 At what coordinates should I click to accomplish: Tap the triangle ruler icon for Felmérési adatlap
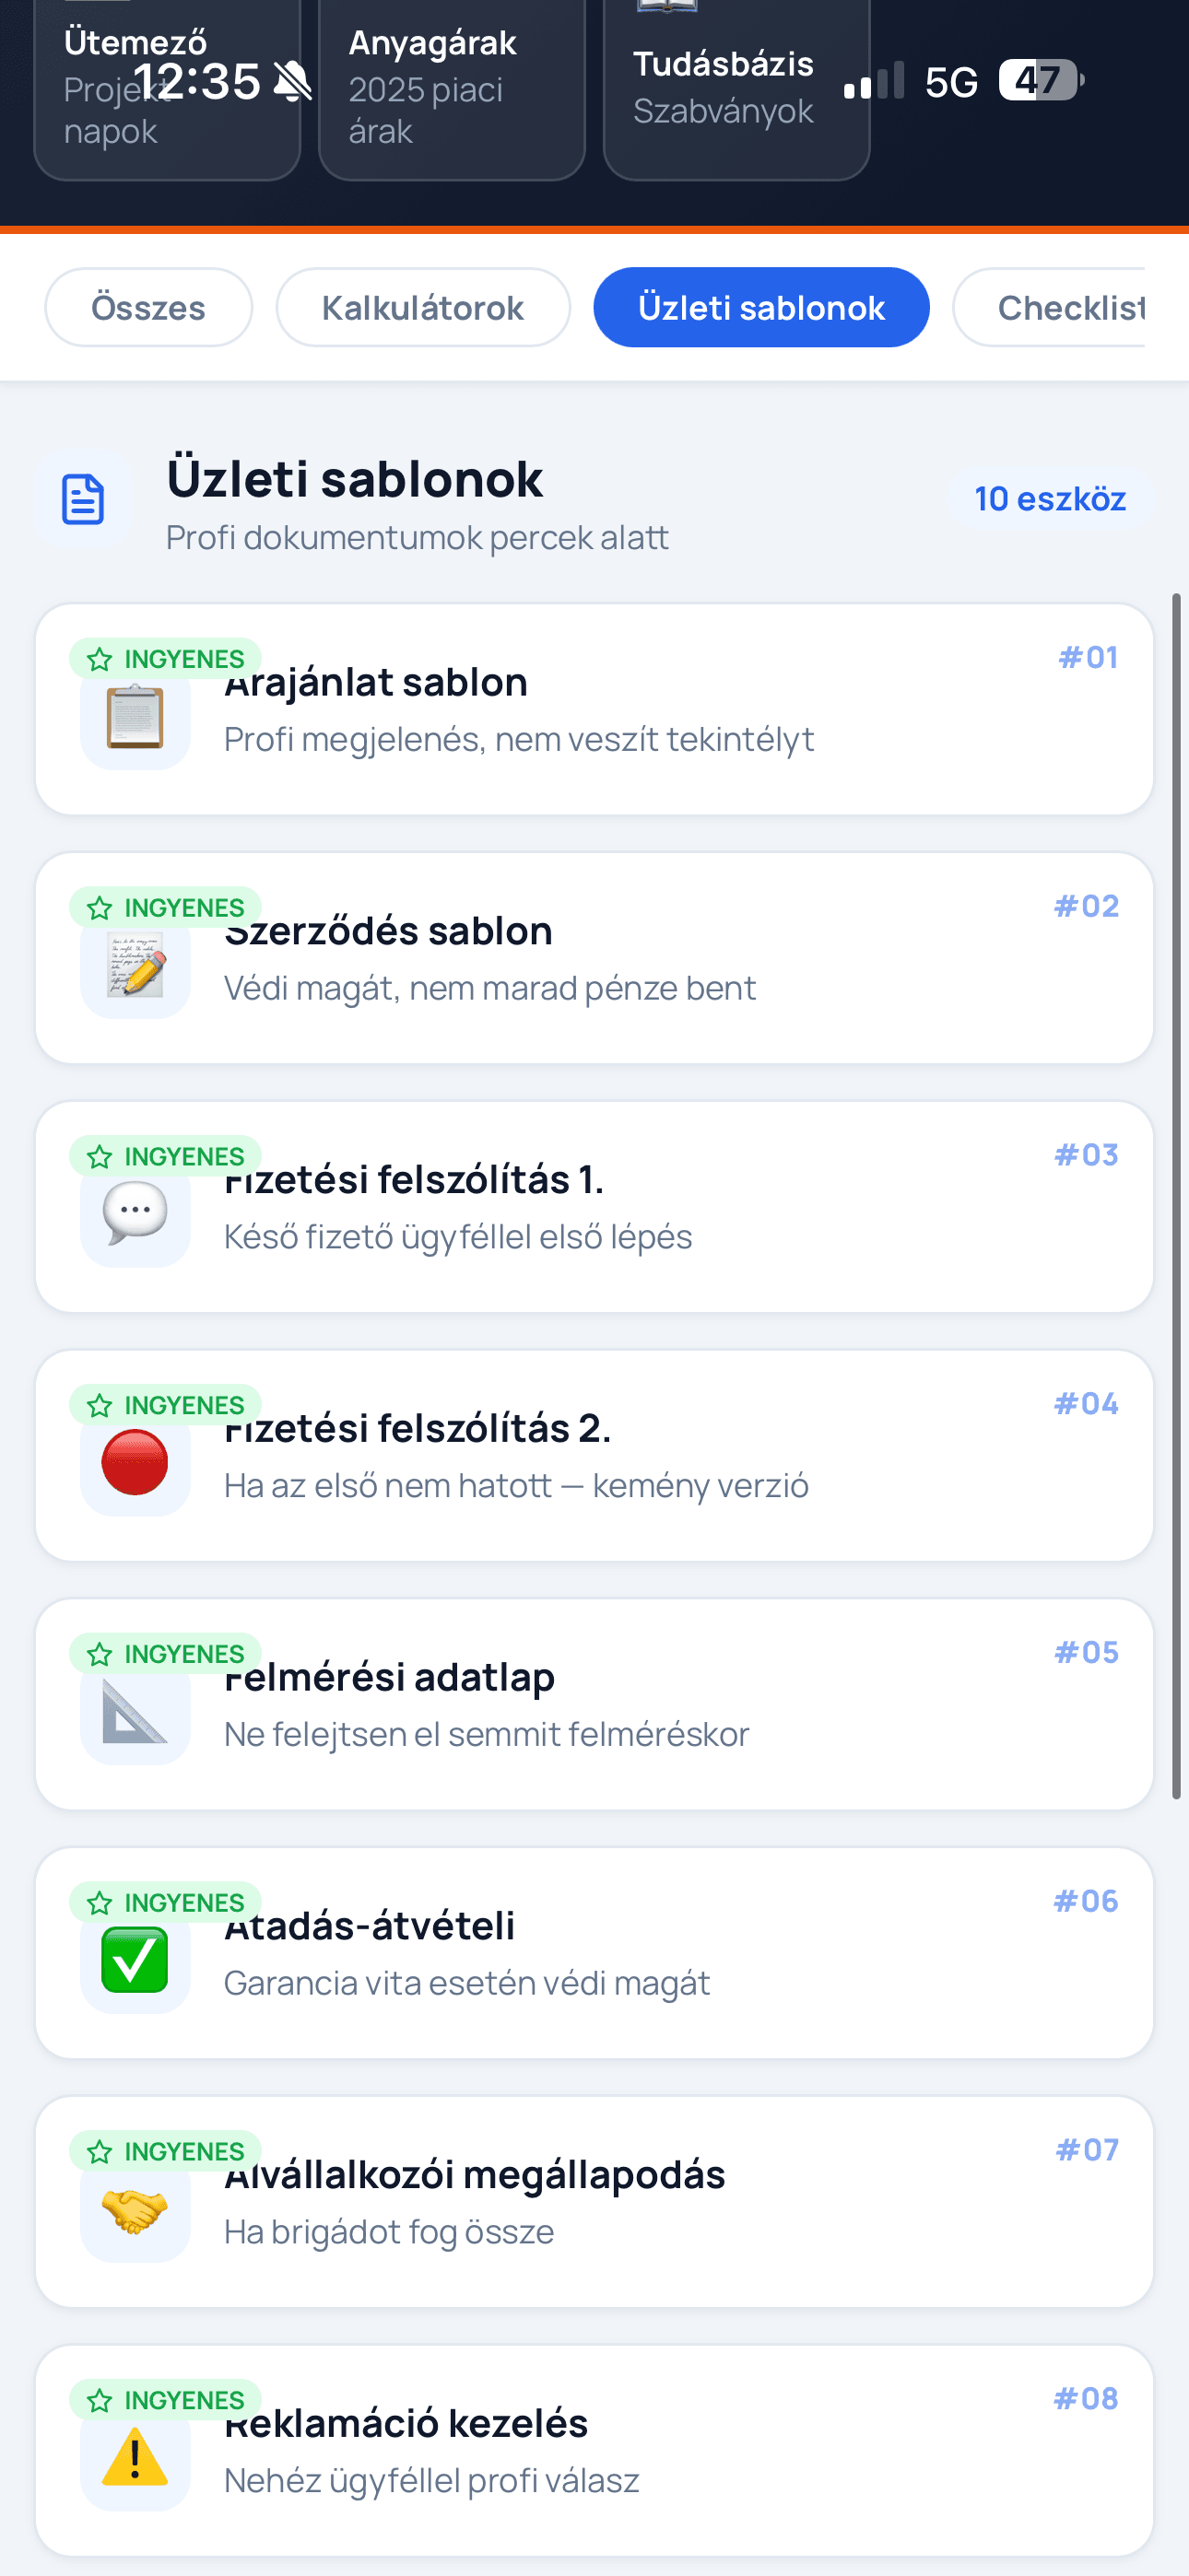click(135, 1711)
